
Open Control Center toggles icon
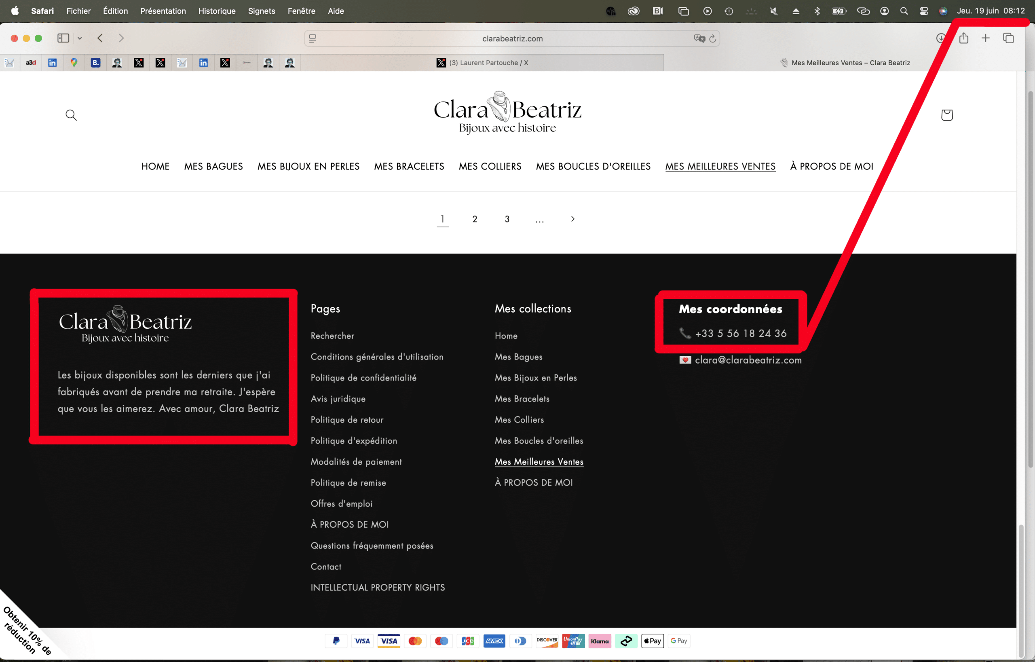coord(924,11)
